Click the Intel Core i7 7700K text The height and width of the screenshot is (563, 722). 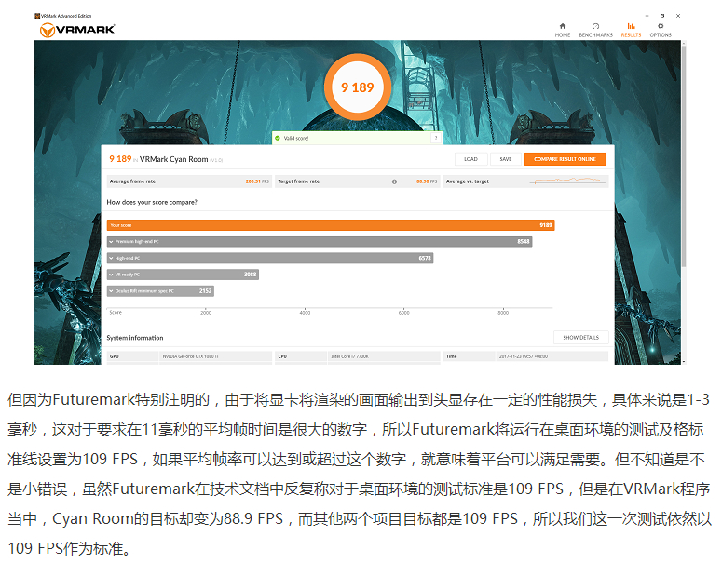tap(349, 356)
